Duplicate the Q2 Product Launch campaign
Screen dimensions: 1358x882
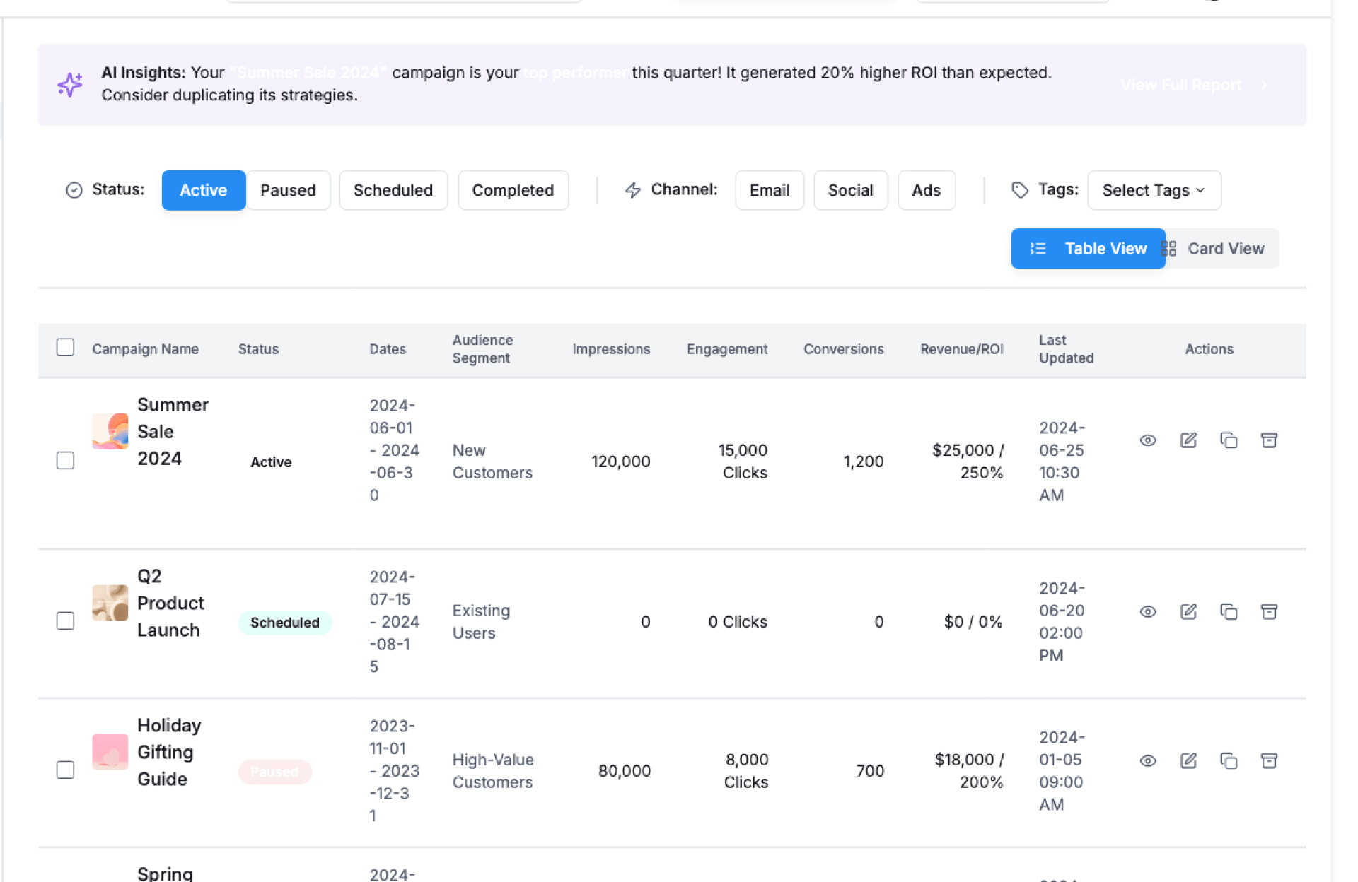tap(1229, 612)
